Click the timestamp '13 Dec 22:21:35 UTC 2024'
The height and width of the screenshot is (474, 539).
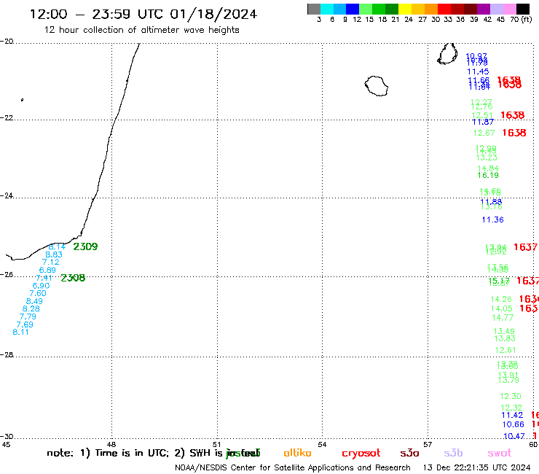pos(477,468)
